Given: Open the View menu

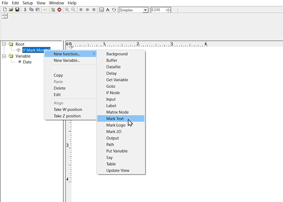Looking at the screenshot, I should 41,3.
